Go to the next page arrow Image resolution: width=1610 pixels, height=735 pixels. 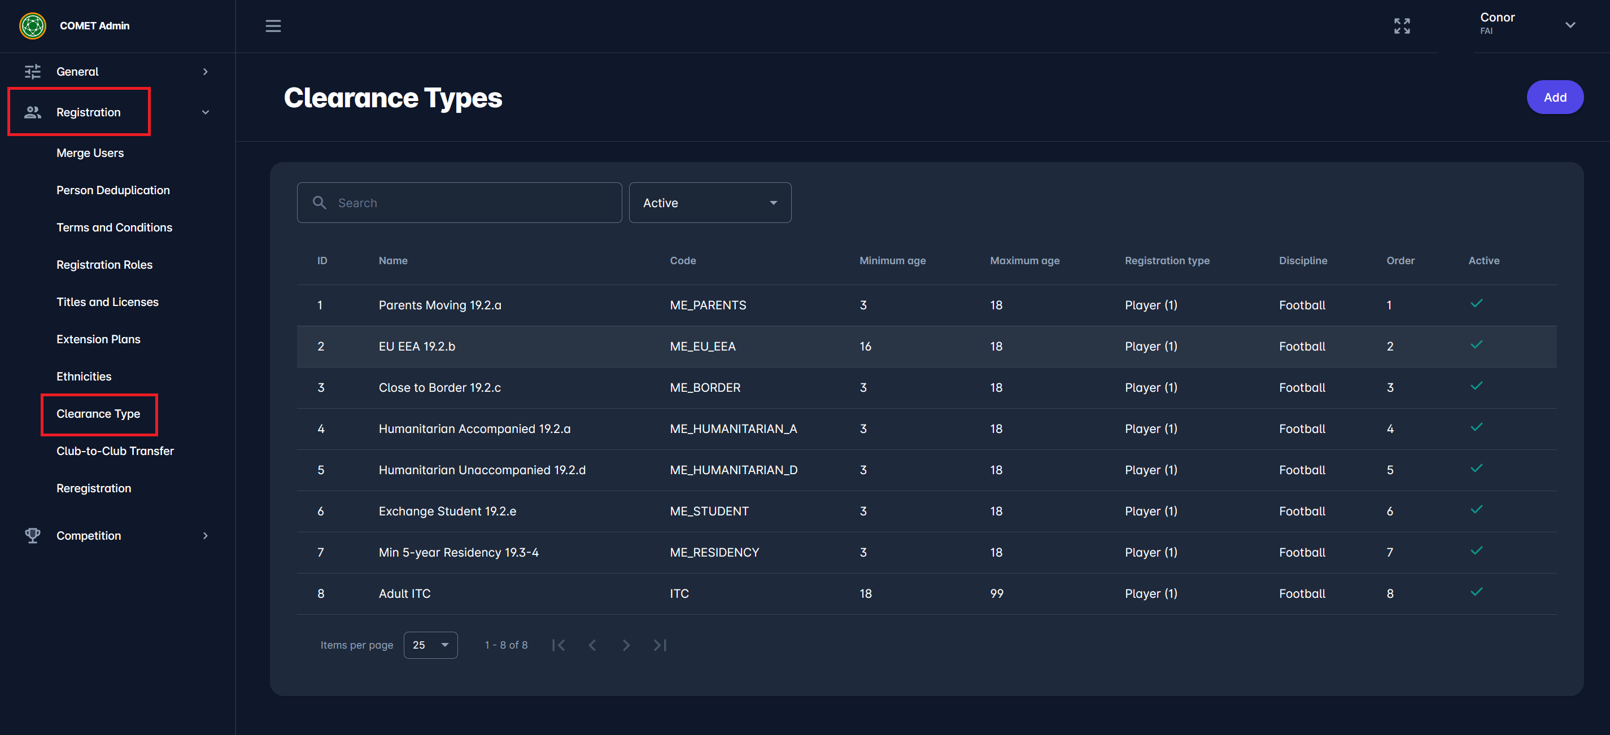pyautogui.click(x=626, y=645)
